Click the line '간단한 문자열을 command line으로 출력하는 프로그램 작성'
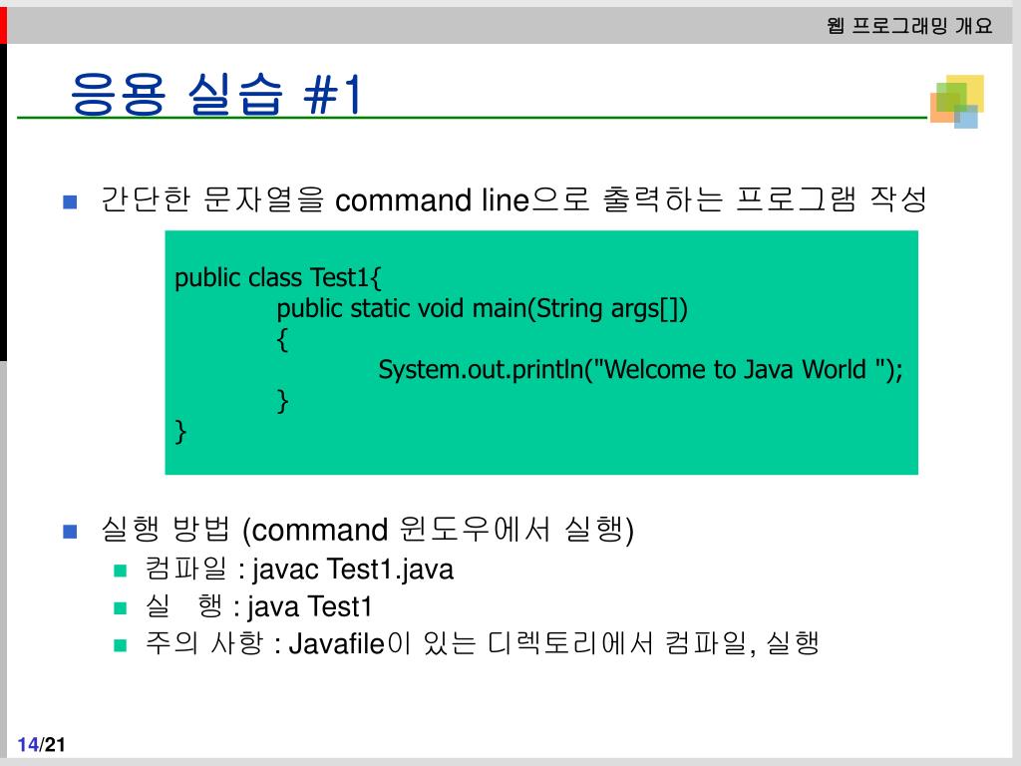Image resolution: width=1021 pixels, height=766 pixels. (x=513, y=199)
